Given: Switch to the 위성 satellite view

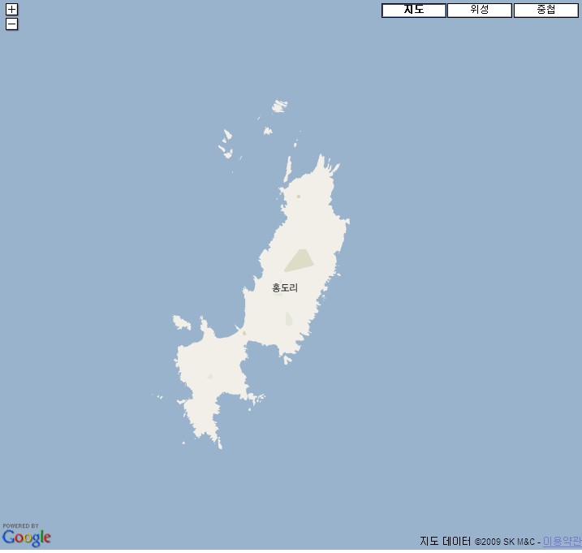Looking at the screenshot, I should [x=480, y=10].
